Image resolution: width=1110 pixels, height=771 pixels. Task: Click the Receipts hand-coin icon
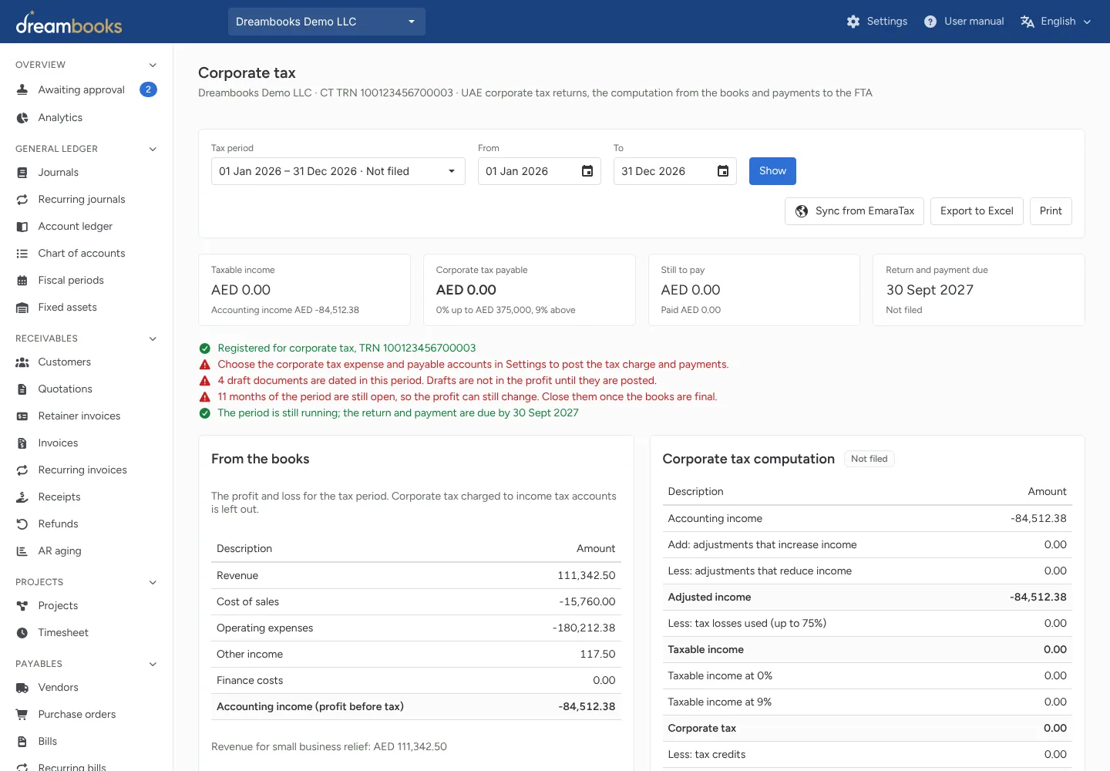[x=22, y=497]
